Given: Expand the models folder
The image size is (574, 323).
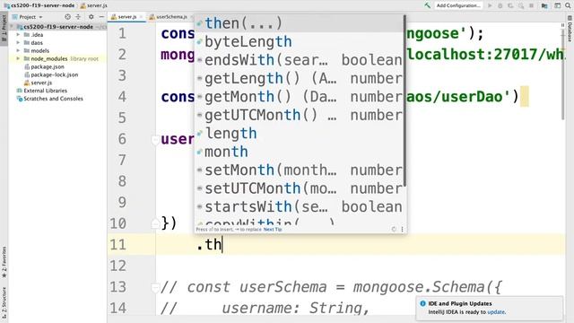Looking at the screenshot, I should point(18,50).
